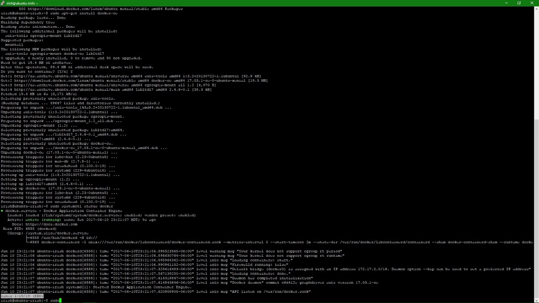
Task: Minimize the irish@ubuntu-irish terminal window
Action: click(x=507, y=3)
